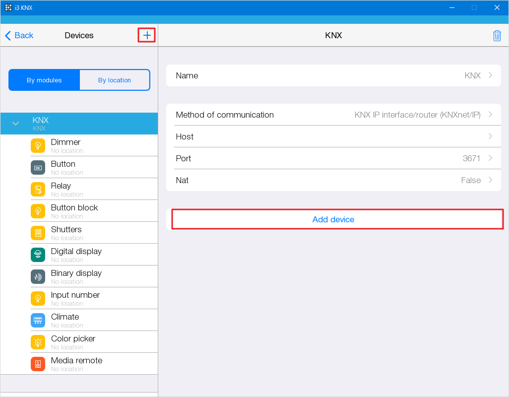Click the Shutters device icon

[x=38, y=233]
